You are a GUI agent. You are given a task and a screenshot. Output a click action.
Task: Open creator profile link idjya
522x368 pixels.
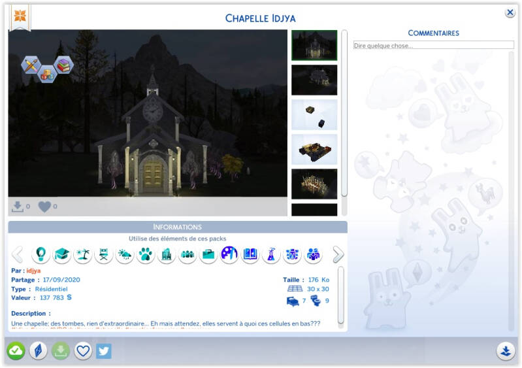(x=33, y=270)
